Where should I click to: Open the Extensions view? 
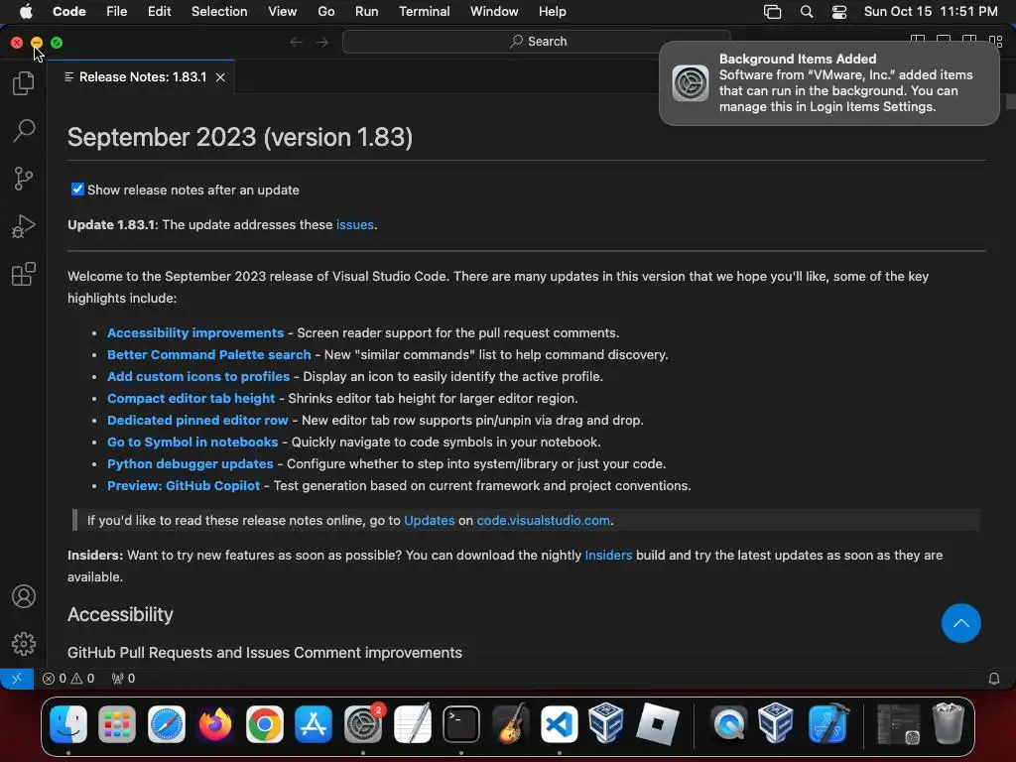(24, 274)
